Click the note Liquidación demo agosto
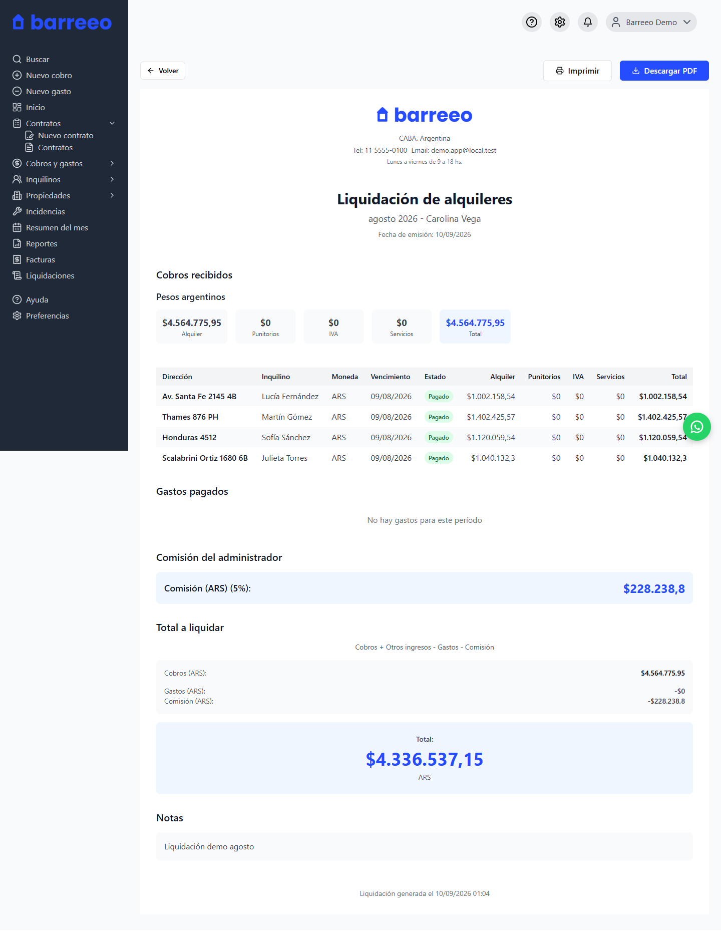 coord(209,846)
